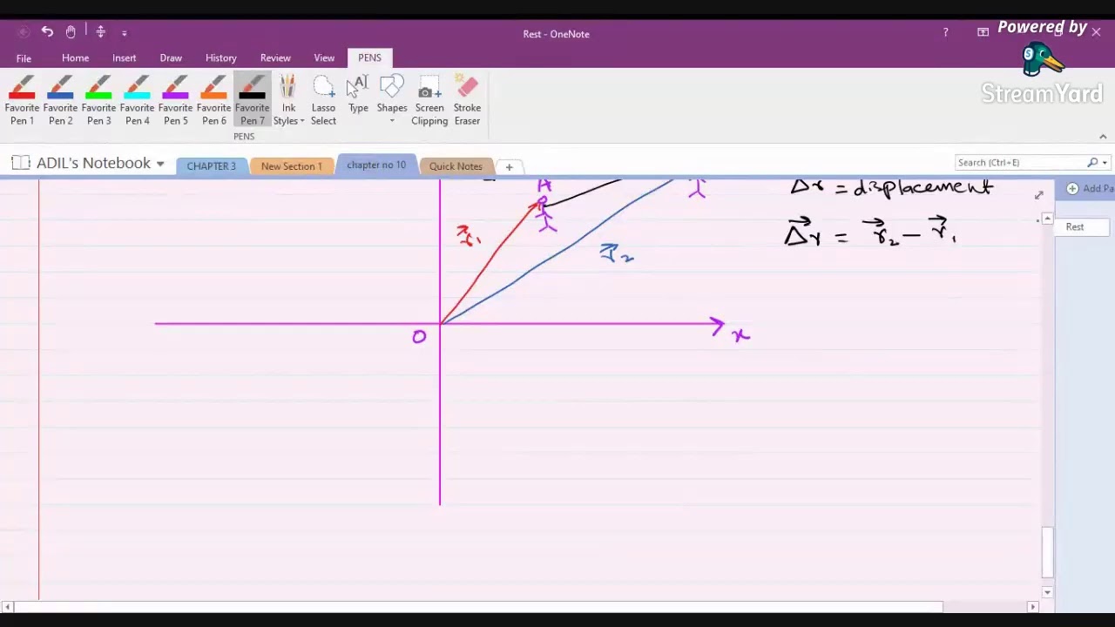The width and height of the screenshot is (1115, 627).
Task: Open Ink Styles gallery
Action: (288, 101)
